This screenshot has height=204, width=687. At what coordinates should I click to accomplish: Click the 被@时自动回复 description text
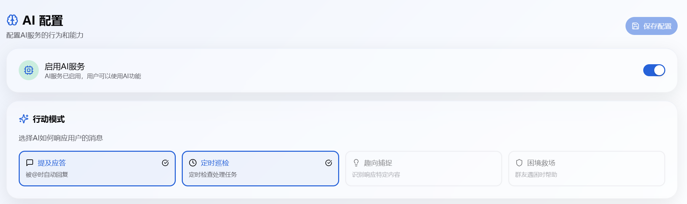tap(47, 175)
